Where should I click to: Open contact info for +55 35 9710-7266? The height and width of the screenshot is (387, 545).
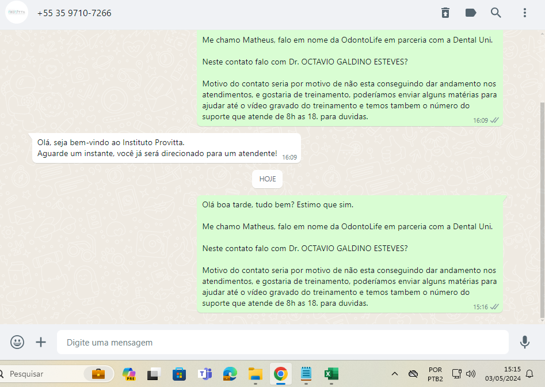click(74, 13)
